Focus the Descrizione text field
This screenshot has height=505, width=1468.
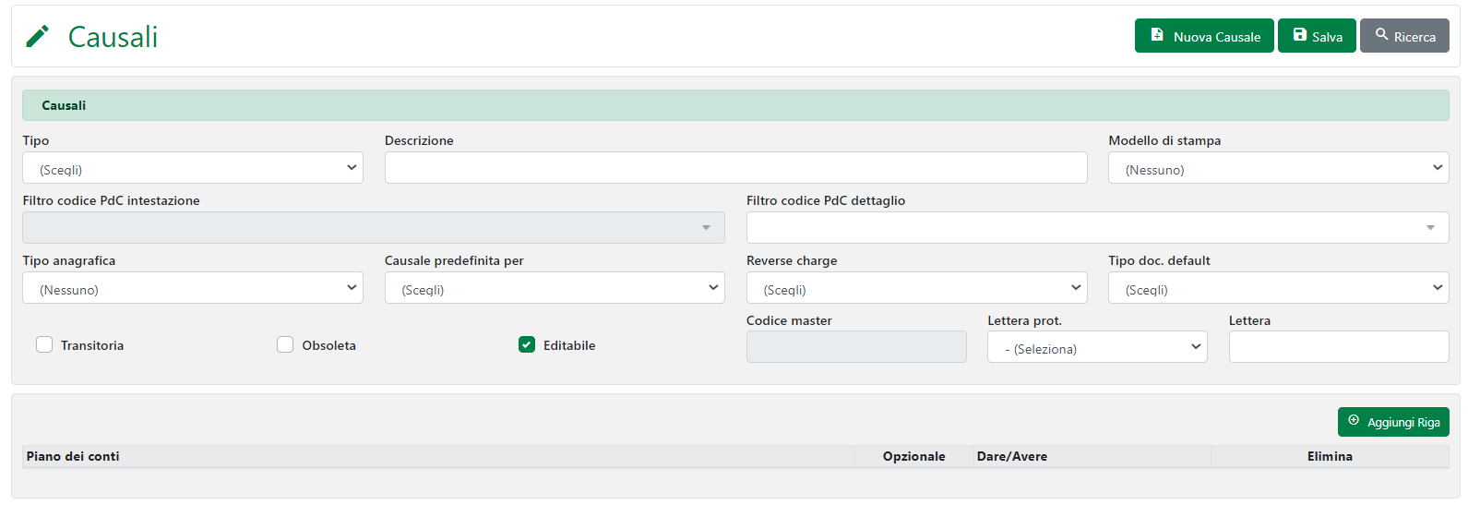(735, 168)
